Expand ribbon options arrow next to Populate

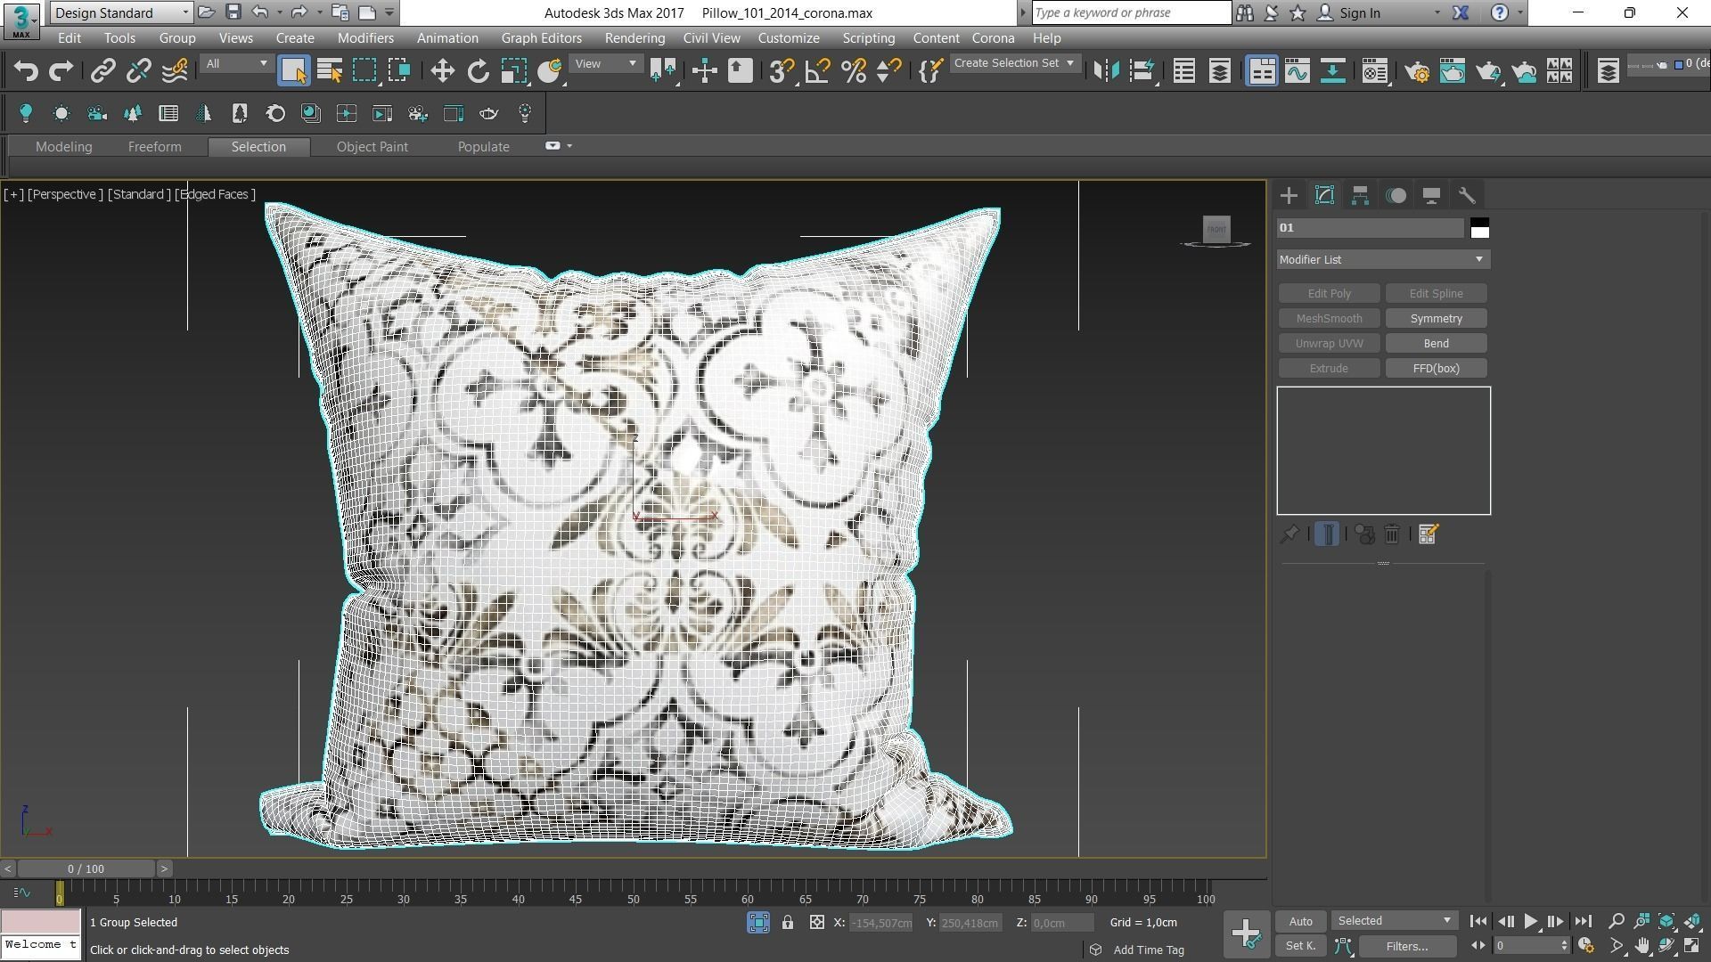click(569, 146)
